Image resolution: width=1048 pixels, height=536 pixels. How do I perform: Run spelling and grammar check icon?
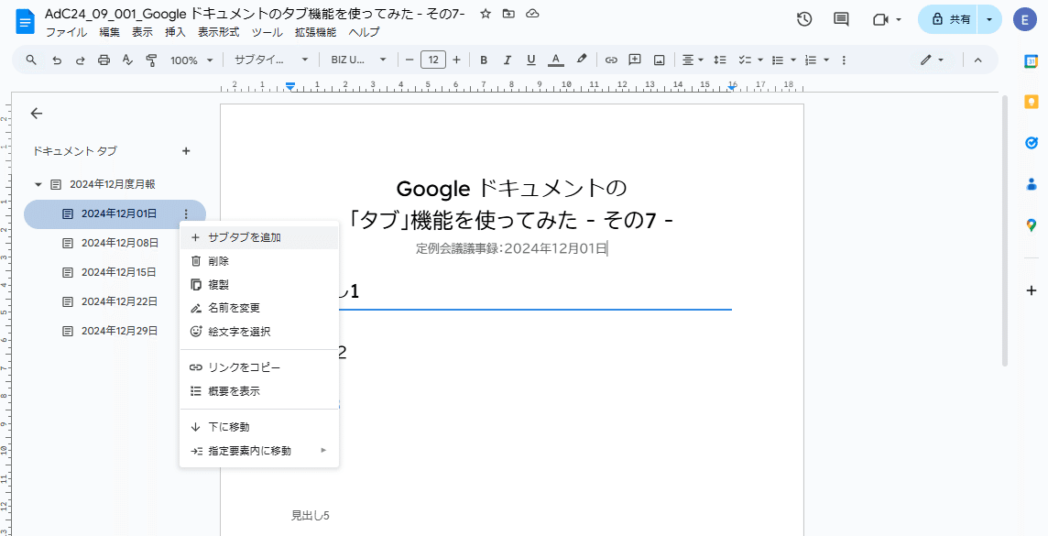pos(127,60)
